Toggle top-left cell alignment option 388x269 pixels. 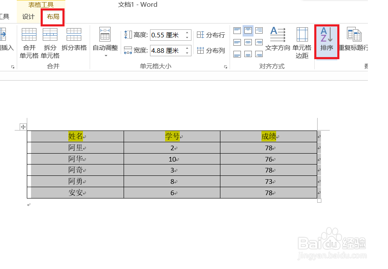[x=237, y=30]
